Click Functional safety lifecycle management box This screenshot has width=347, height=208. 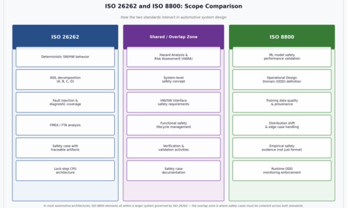click(173, 125)
